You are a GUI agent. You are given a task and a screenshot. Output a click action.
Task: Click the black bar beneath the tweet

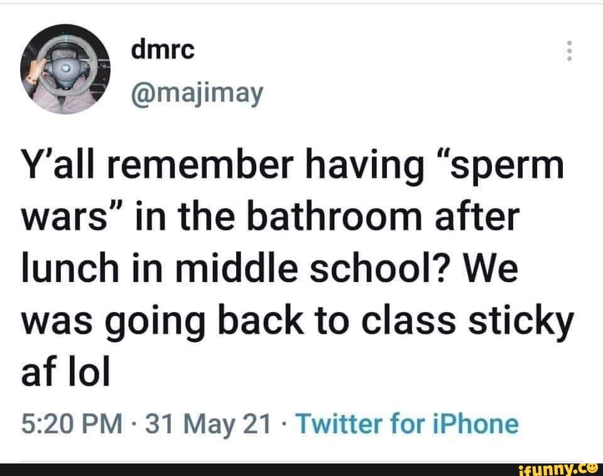pos(251,469)
